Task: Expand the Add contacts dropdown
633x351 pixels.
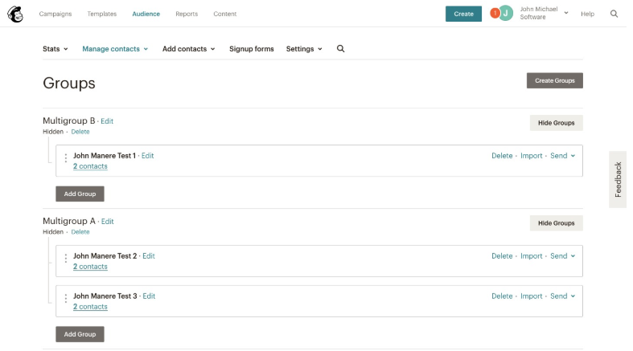Action: pyautogui.click(x=188, y=49)
